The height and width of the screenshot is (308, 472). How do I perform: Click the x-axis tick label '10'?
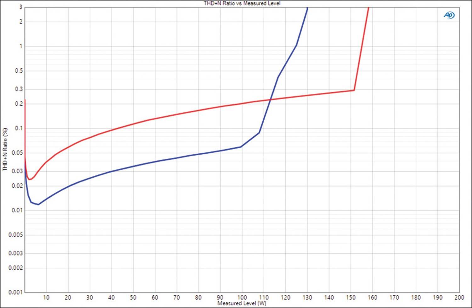click(x=46, y=297)
